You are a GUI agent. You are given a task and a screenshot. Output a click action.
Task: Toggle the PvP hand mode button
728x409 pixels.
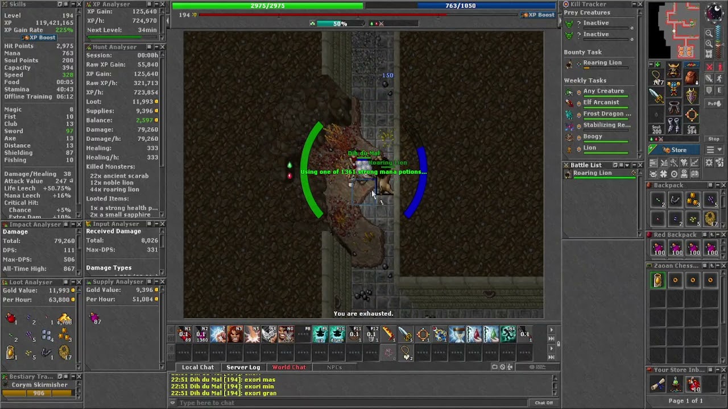click(714, 103)
